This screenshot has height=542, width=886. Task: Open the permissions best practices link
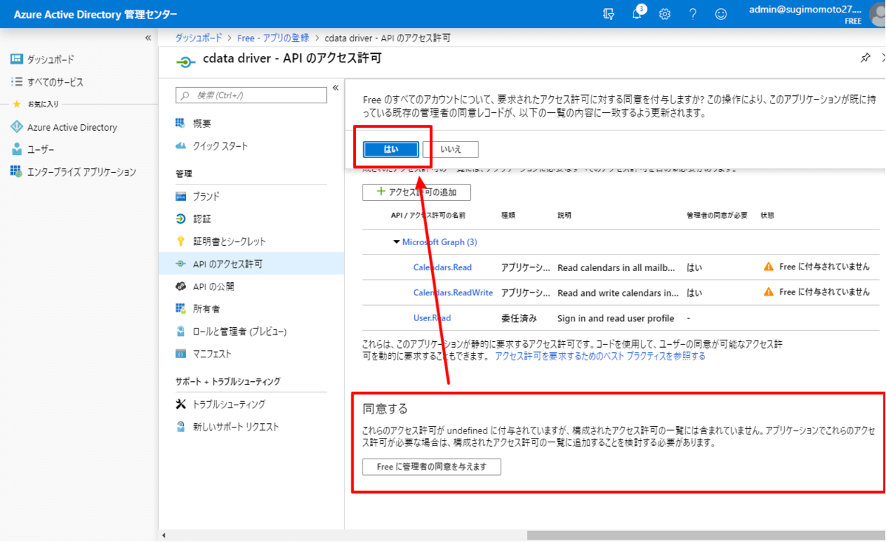point(600,356)
